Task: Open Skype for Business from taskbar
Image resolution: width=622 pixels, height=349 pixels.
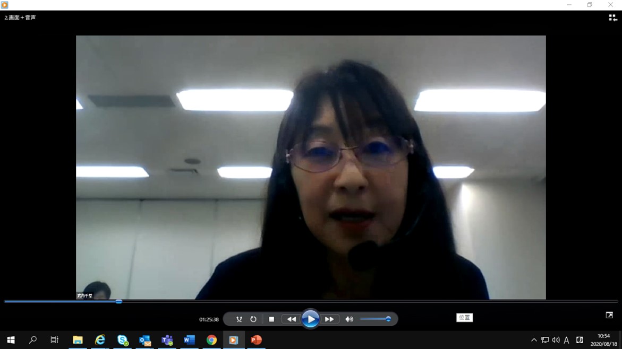Action: tap(123, 340)
